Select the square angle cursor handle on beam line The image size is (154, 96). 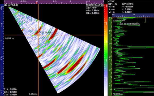click(x=33, y=29)
